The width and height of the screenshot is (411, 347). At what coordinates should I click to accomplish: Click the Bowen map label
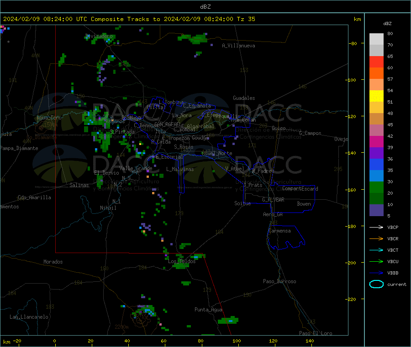[304, 204]
